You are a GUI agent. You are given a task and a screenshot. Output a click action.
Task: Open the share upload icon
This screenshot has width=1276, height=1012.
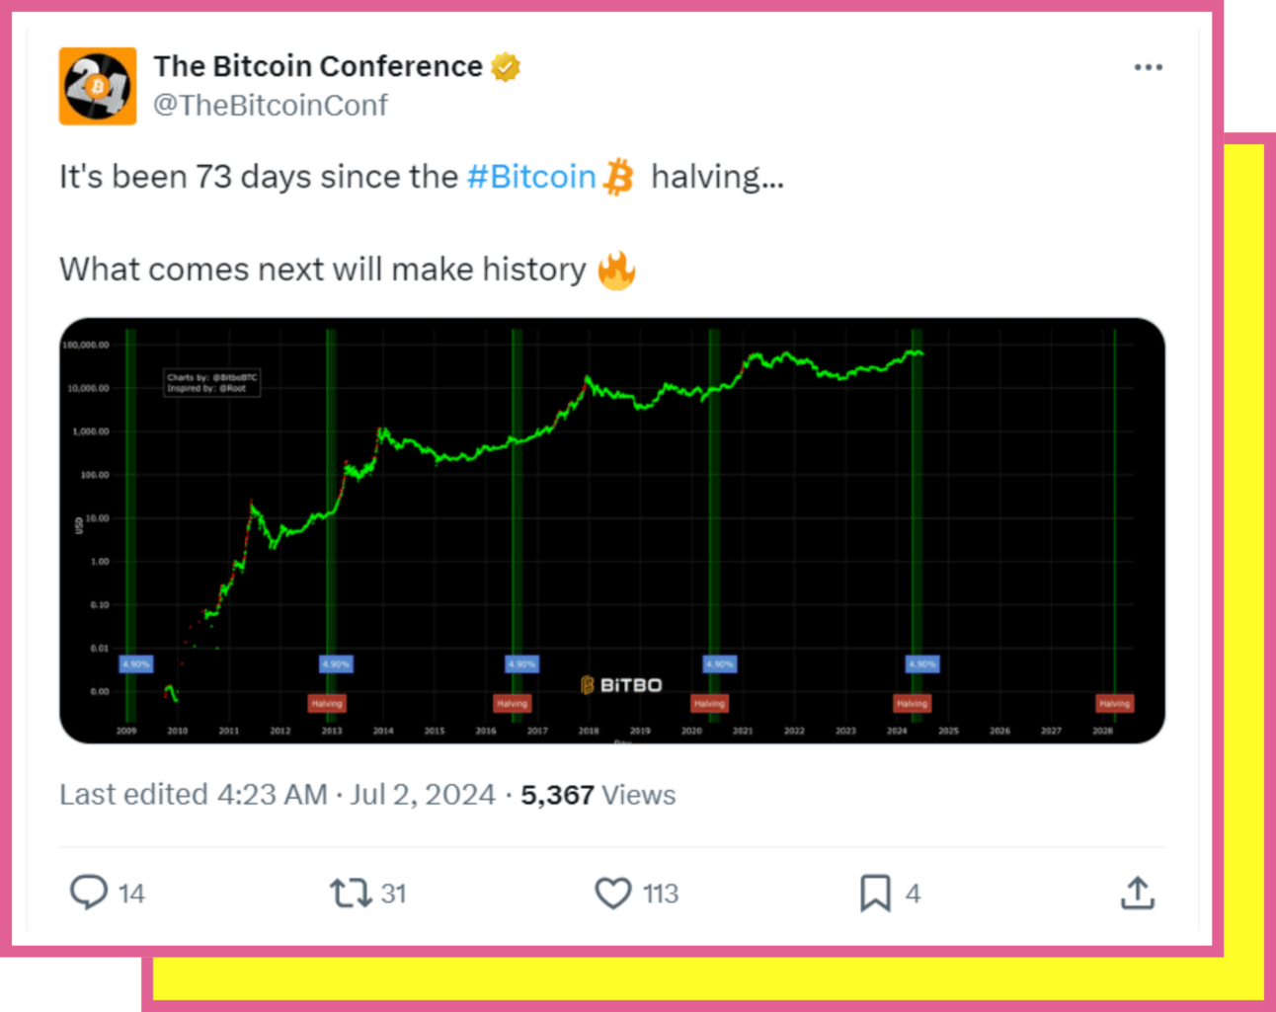coord(1138,893)
